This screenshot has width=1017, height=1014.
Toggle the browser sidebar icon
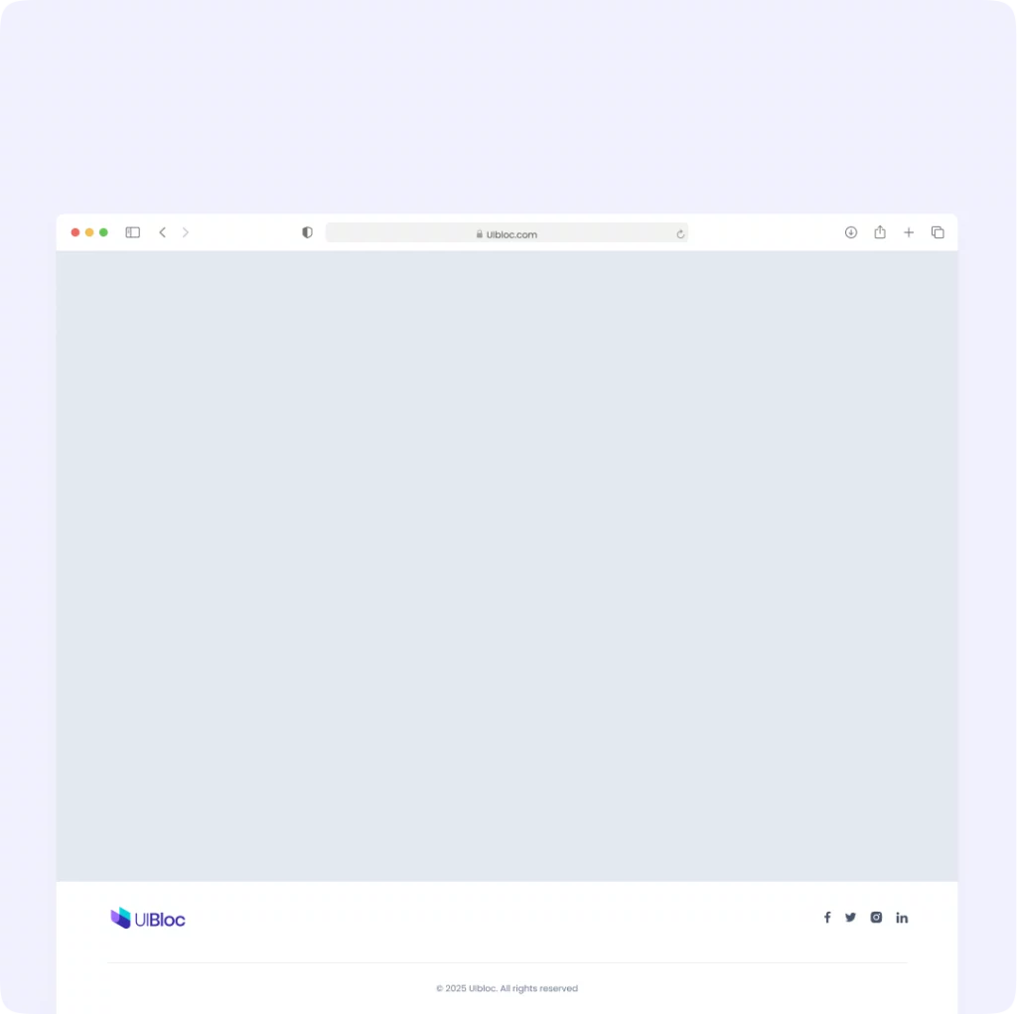[x=132, y=232]
